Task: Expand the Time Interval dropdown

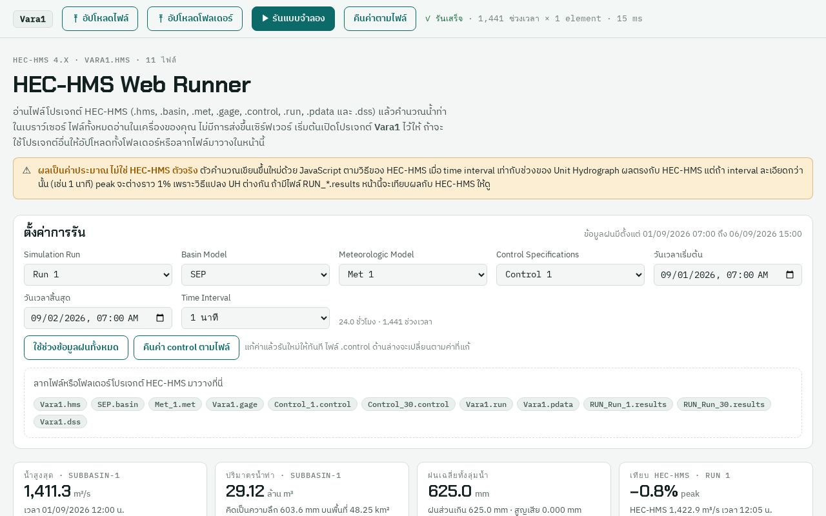Action: (x=256, y=318)
